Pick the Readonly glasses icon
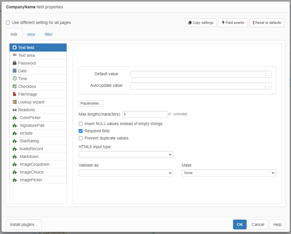The height and width of the screenshot is (234, 291). coord(14,110)
